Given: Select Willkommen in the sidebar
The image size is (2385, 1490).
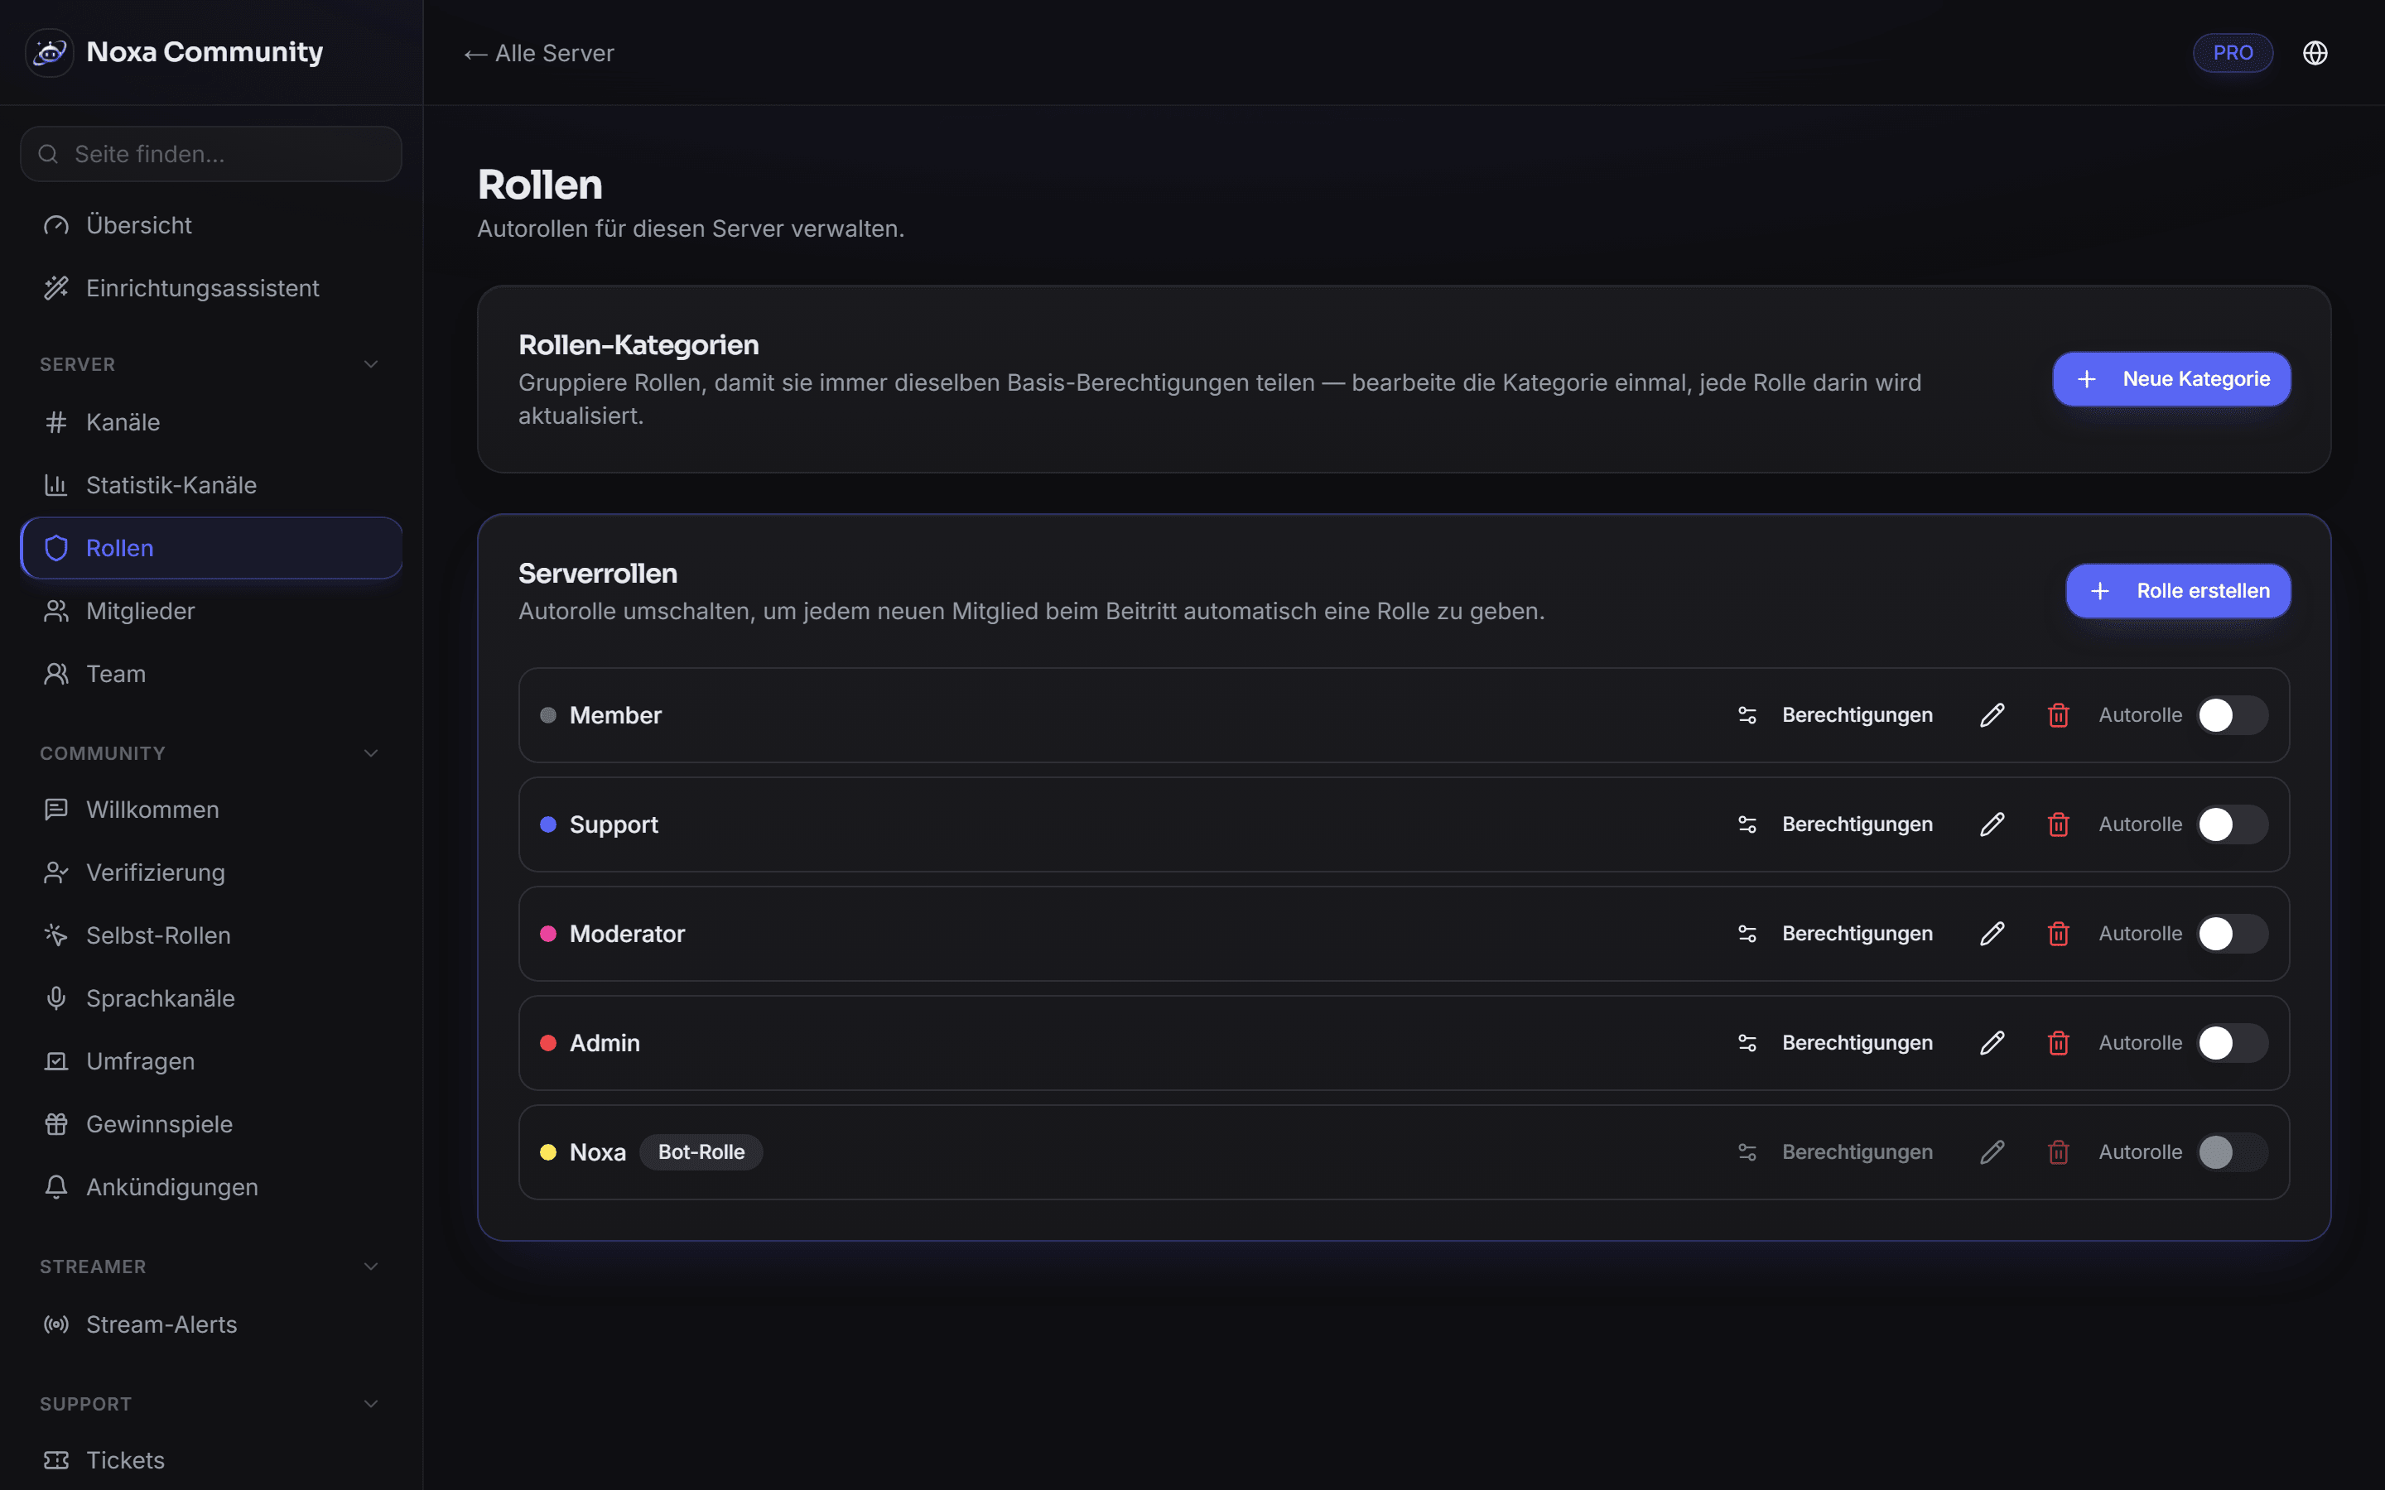Looking at the screenshot, I should click(211, 810).
